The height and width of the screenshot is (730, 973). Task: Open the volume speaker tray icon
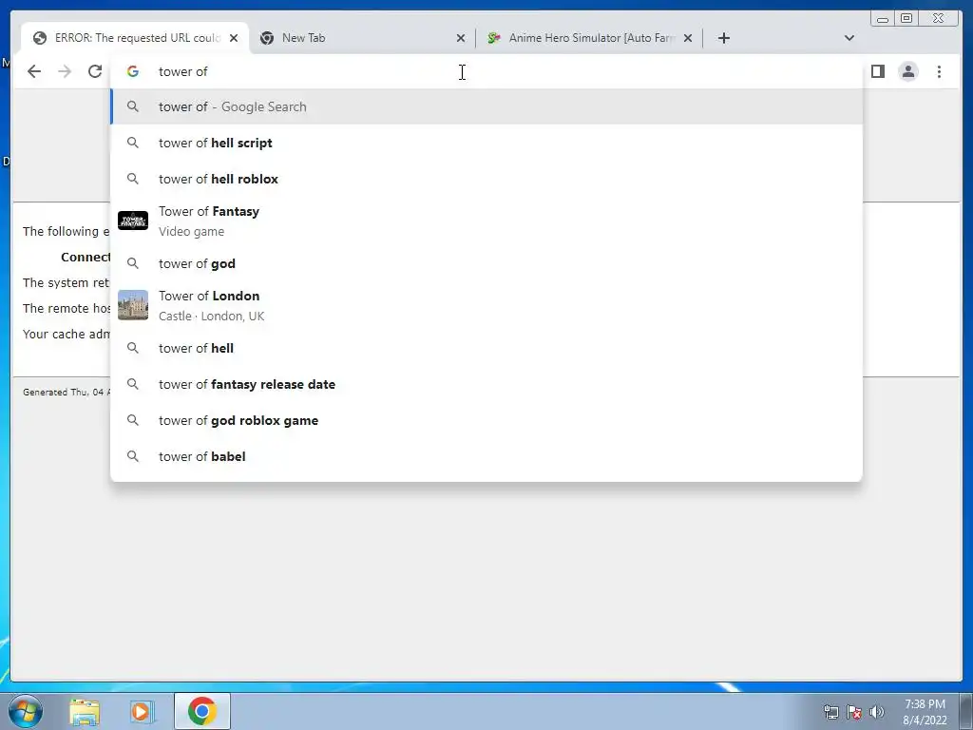[x=877, y=712]
